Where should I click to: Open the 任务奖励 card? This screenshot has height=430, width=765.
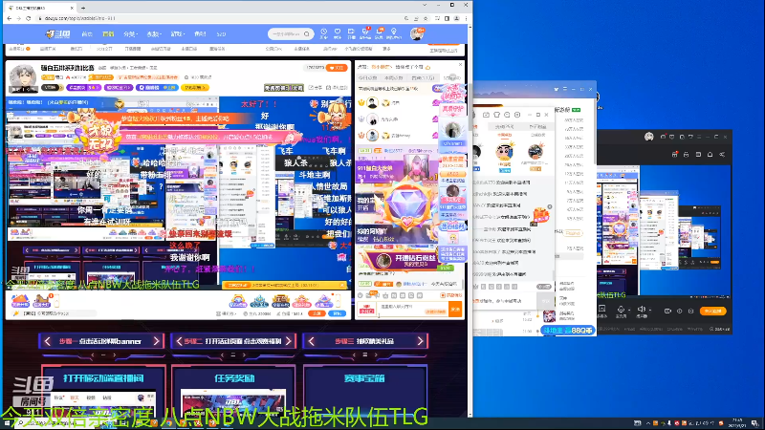[x=234, y=390]
